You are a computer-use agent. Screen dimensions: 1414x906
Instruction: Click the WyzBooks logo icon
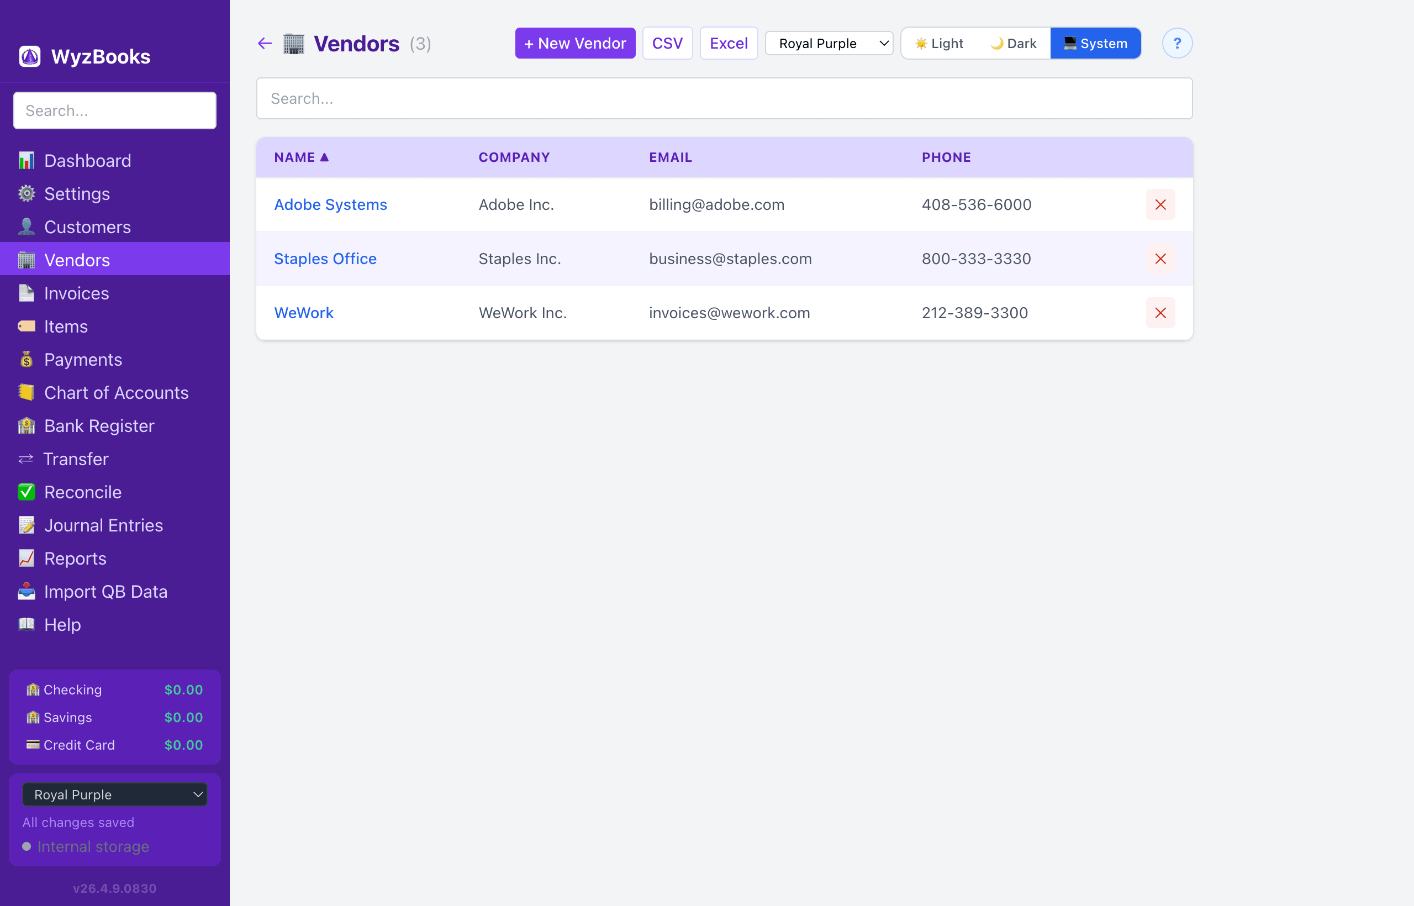[30, 56]
